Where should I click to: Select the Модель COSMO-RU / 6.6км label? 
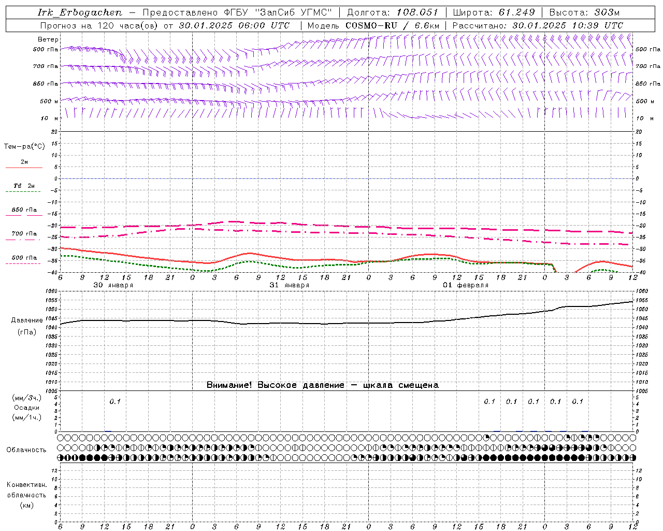(x=373, y=25)
